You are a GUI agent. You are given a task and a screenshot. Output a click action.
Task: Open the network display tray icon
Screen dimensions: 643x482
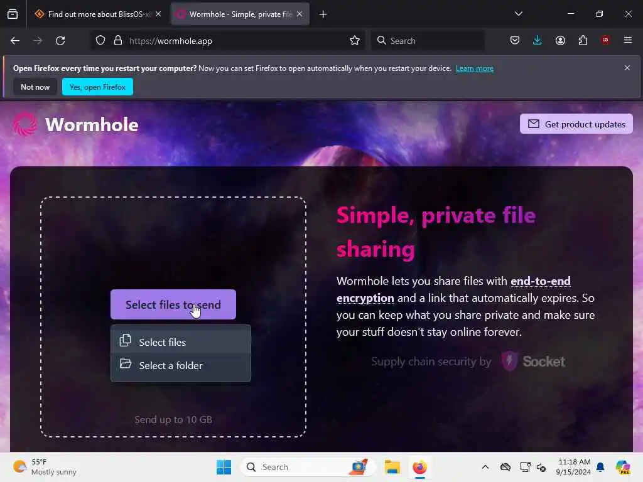pos(525,467)
